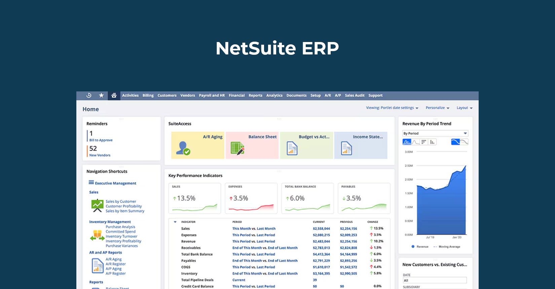The width and height of the screenshot is (555, 289).
Task: Open the Sales by Customer report
Action: 121,202
